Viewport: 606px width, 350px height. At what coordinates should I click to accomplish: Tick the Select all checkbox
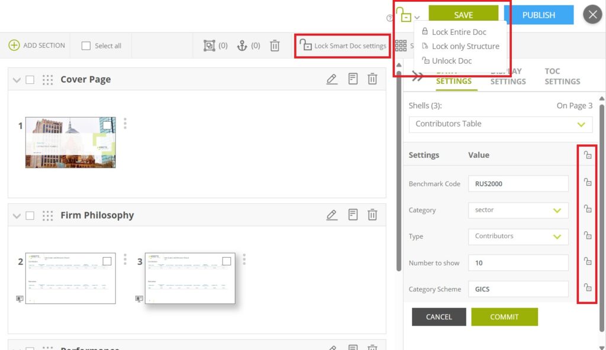[x=86, y=46]
